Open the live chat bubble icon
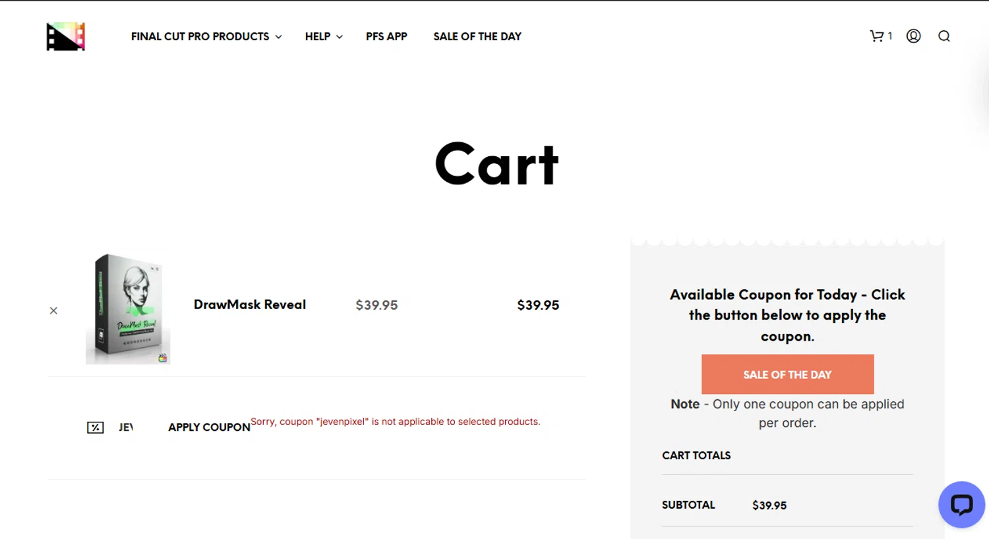This screenshot has height=539, width=989. point(961,505)
